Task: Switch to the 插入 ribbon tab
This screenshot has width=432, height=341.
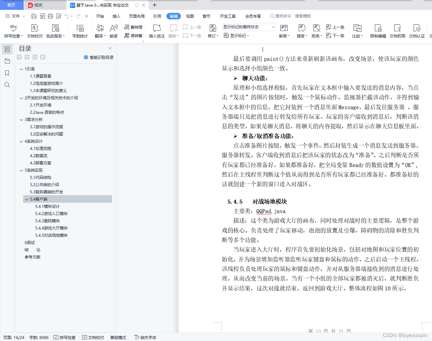Action: click(117, 16)
